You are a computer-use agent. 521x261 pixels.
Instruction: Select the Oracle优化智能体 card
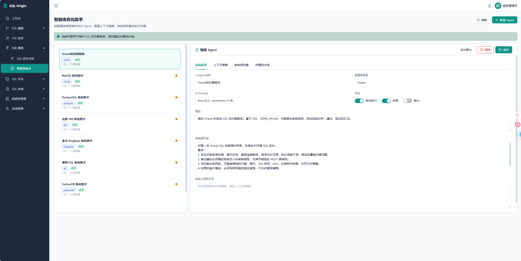coord(120,59)
